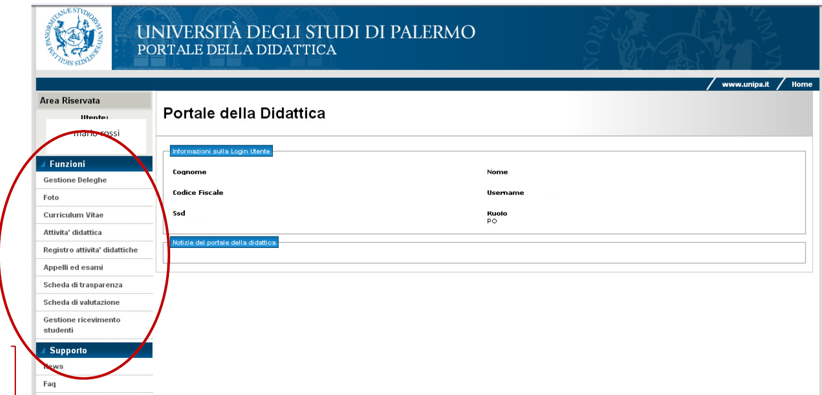This screenshot has width=822, height=395.
Task: Click the PO role value
Action: pyautogui.click(x=491, y=221)
